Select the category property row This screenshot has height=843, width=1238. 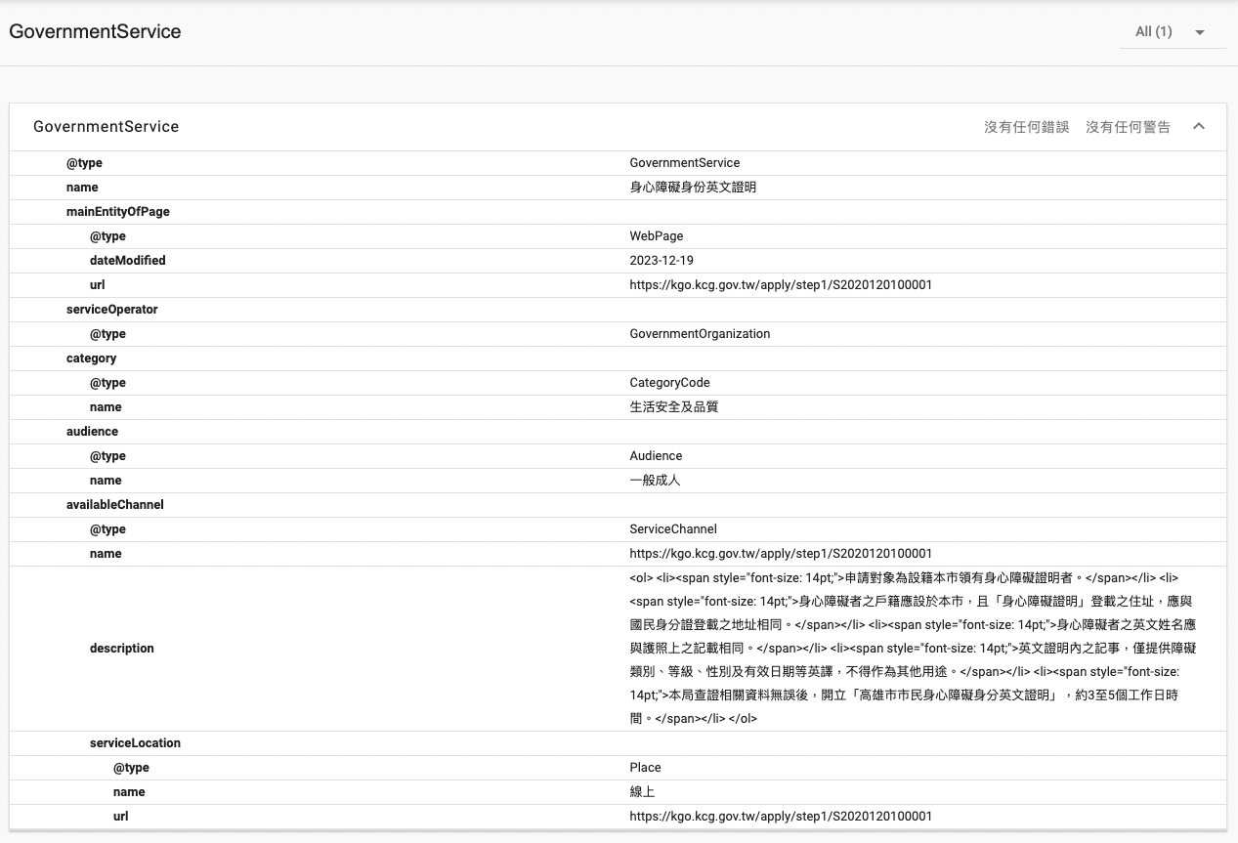(91, 358)
